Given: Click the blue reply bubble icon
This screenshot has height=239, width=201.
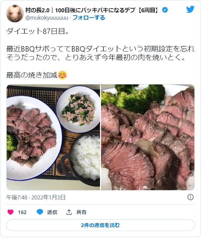Looking at the screenshot, I should [x=40, y=212].
